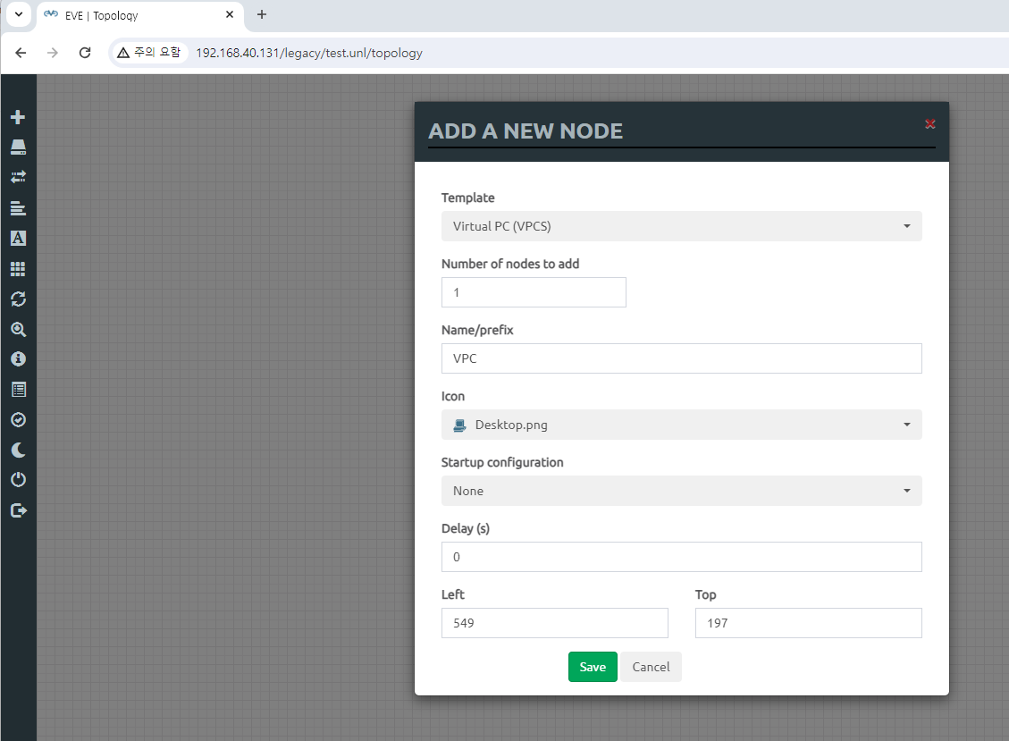Viewport: 1009px width, 741px height.
Task: Open Startup-configs lines icon in sidebar
Action: (x=18, y=208)
